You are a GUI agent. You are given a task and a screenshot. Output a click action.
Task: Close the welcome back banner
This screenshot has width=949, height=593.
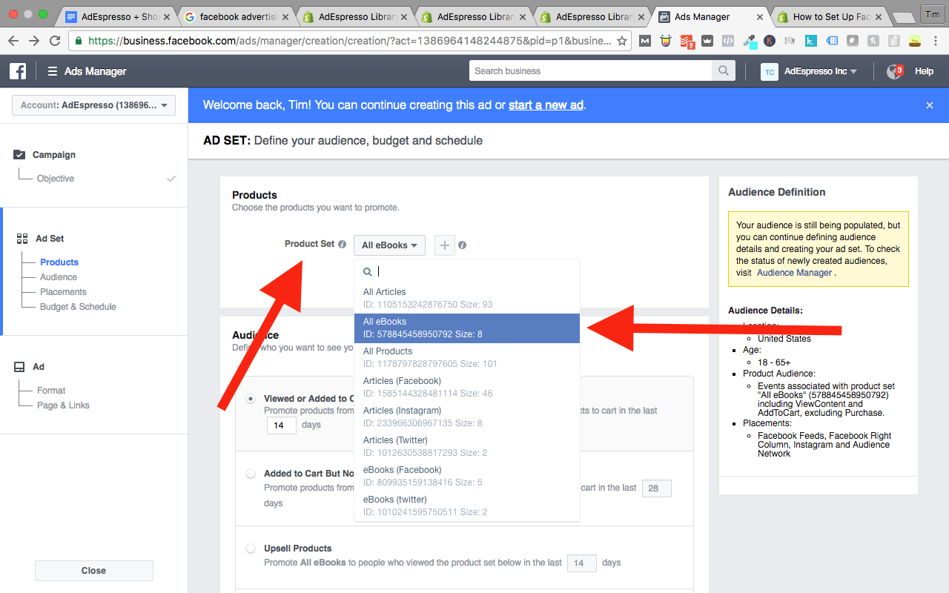point(930,105)
